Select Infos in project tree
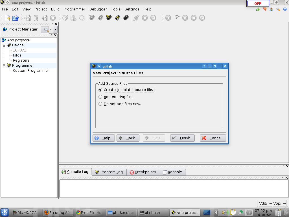The image size is (289, 217). tap(17, 55)
